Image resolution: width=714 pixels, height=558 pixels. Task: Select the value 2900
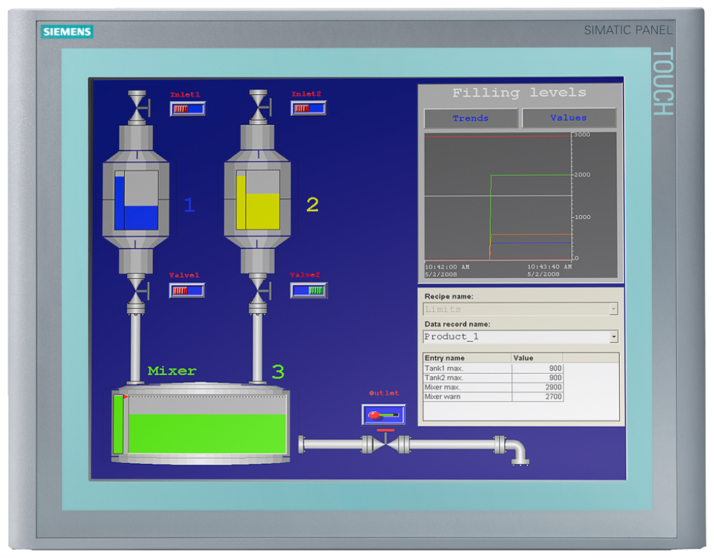click(x=538, y=387)
